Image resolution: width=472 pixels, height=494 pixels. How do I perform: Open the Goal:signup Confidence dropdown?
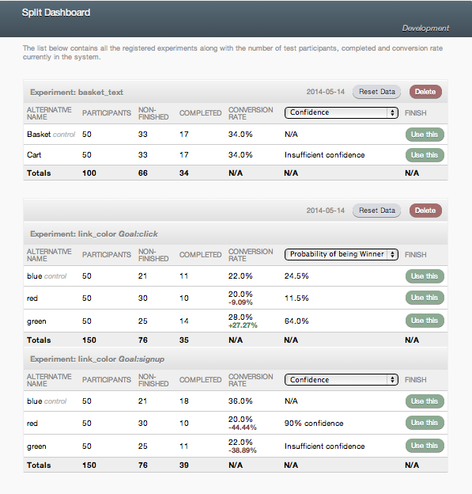pos(342,380)
